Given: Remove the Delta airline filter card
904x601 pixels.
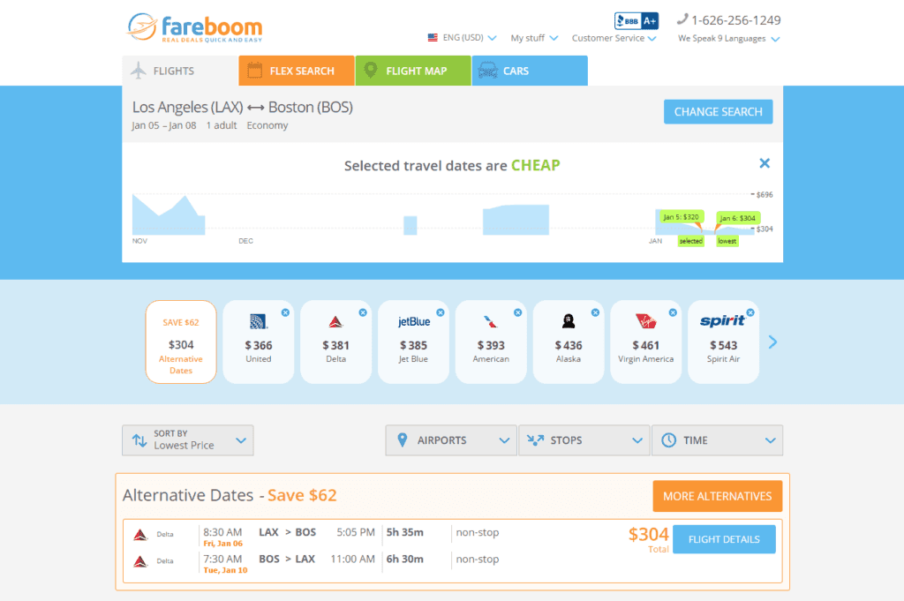Looking at the screenshot, I should point(363,312).
